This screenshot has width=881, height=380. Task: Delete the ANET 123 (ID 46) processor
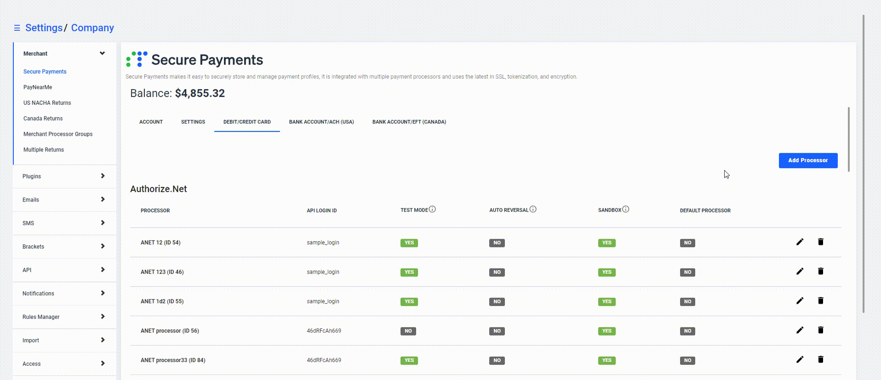click(x=821, y=271)
